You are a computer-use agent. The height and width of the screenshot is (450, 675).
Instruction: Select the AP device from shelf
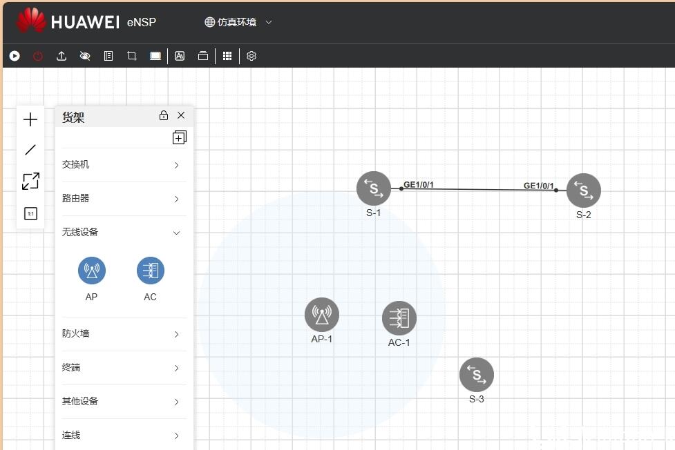(92, 271)
